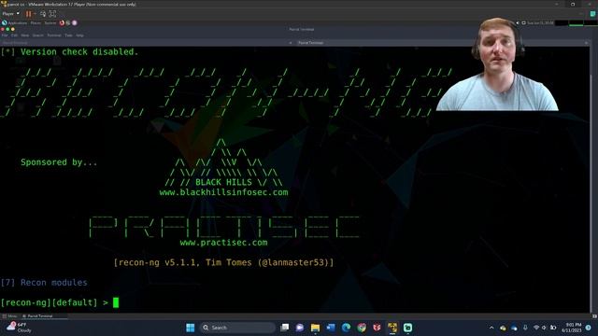Pause the virtual machine with orange pause icon
Screen dimensions: 598x336
29,14
